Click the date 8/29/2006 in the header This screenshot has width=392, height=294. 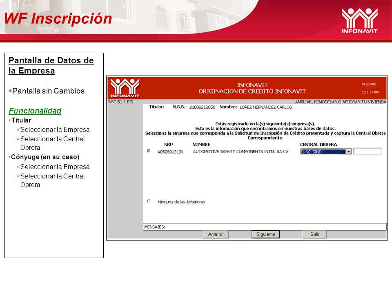click(x=369, y=84)
